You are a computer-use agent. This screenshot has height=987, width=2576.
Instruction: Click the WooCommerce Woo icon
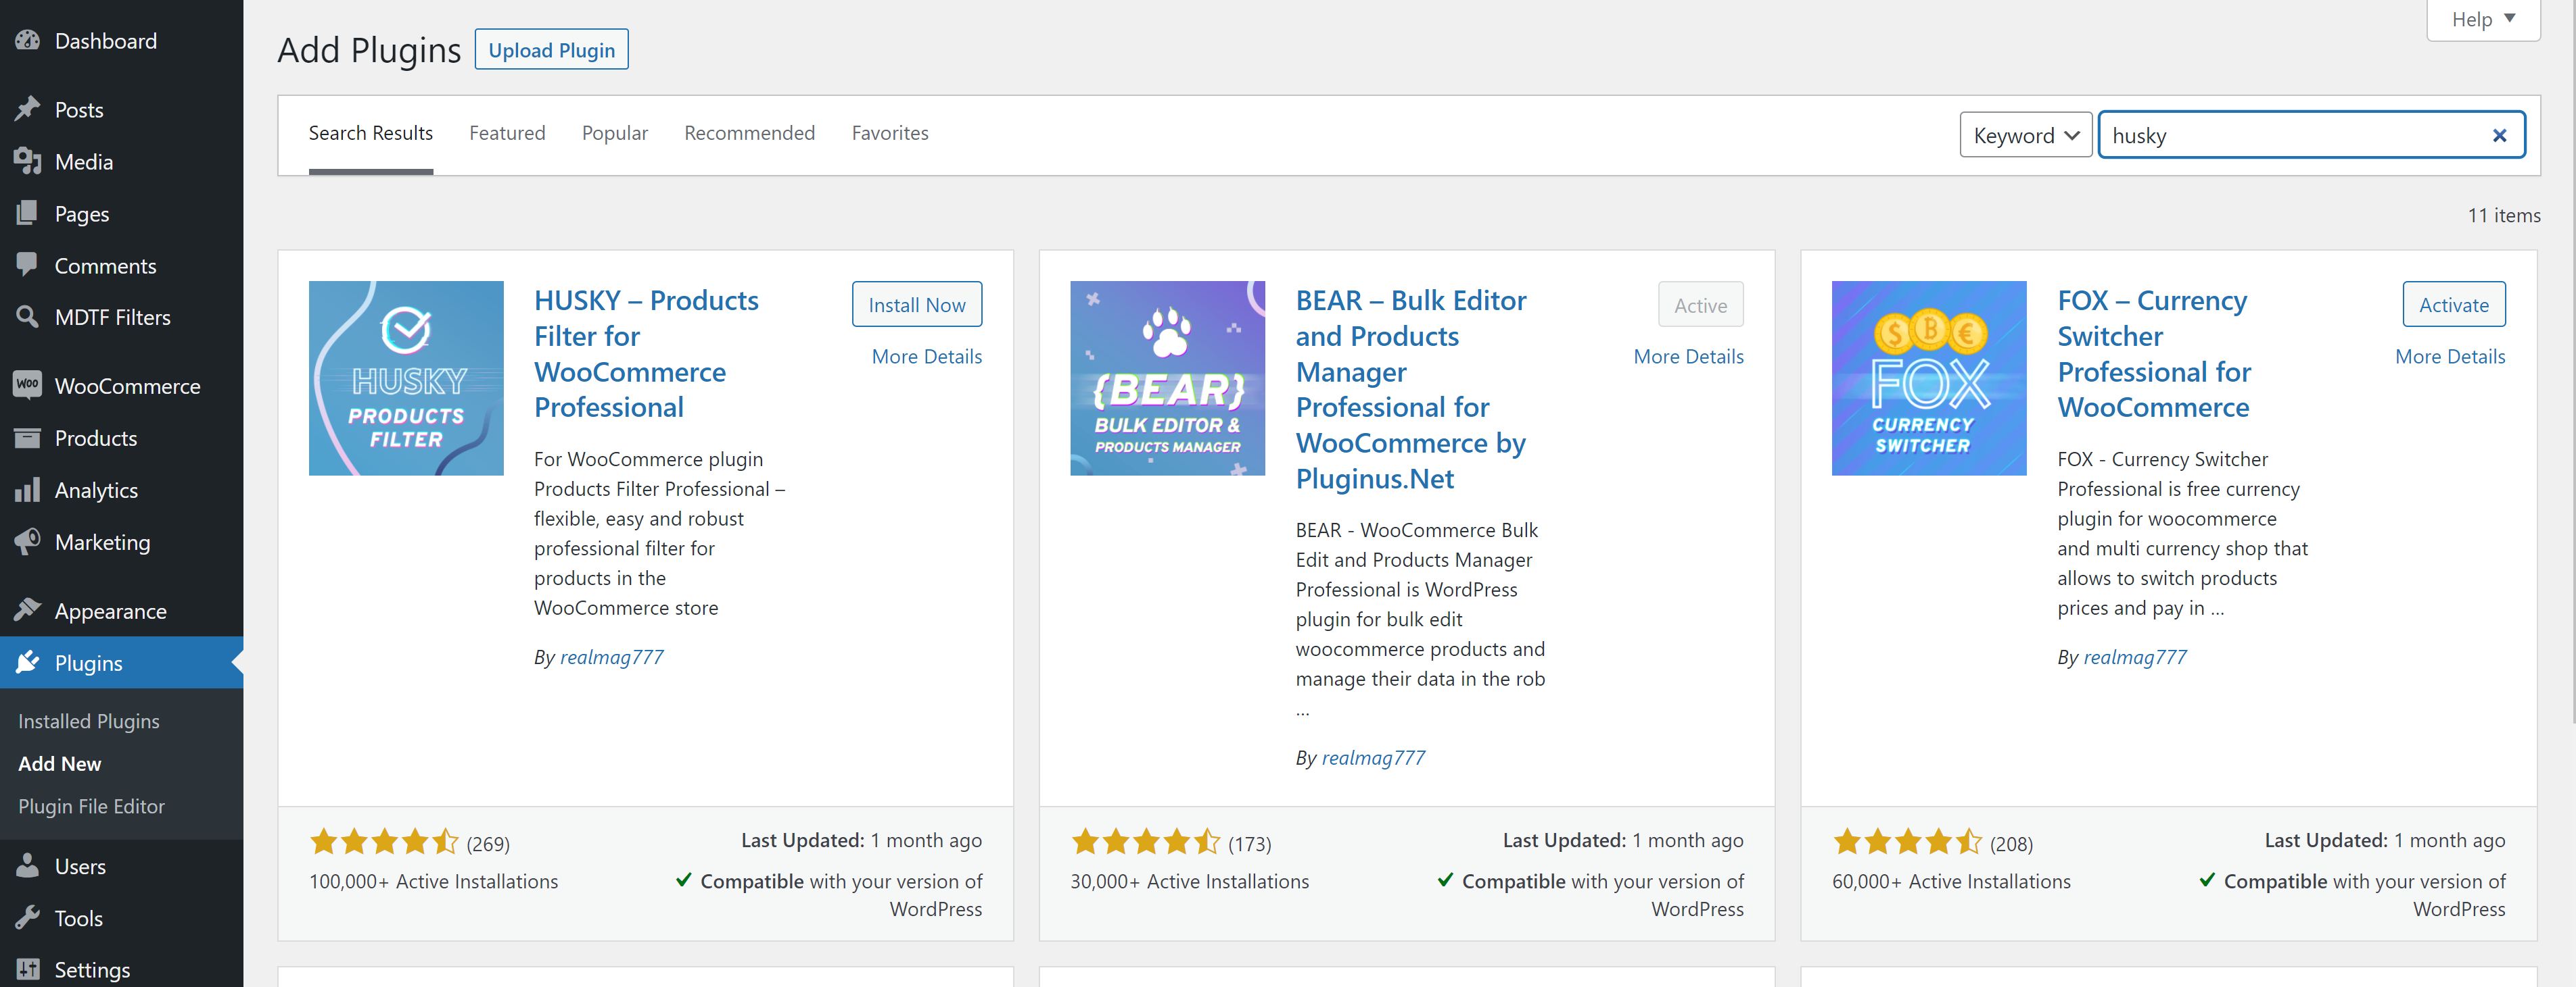point(28,384)
